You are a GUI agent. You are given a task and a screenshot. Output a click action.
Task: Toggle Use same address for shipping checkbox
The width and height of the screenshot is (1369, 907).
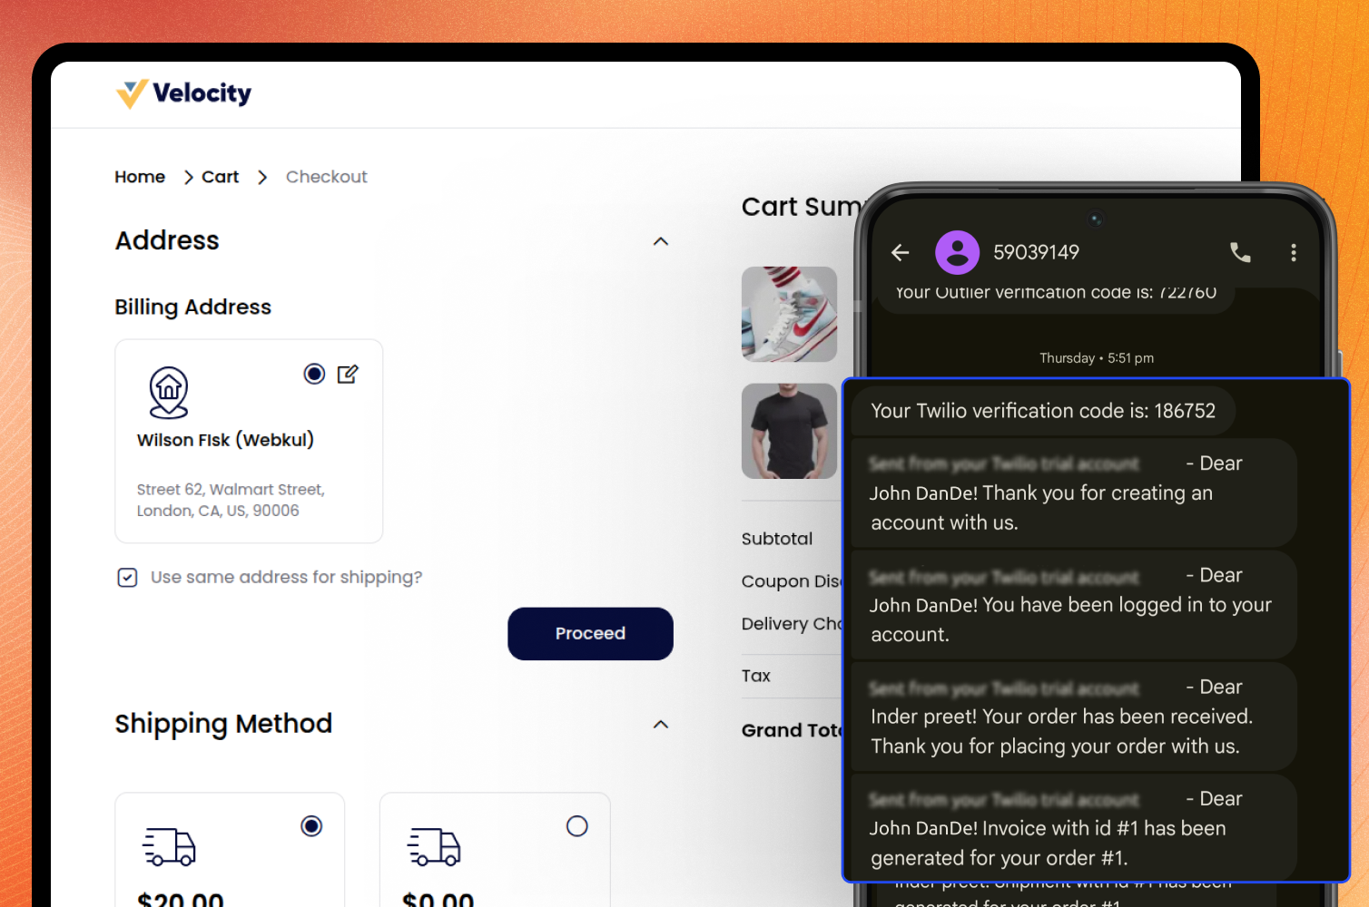pyautogui.click(x=127, y=578)
